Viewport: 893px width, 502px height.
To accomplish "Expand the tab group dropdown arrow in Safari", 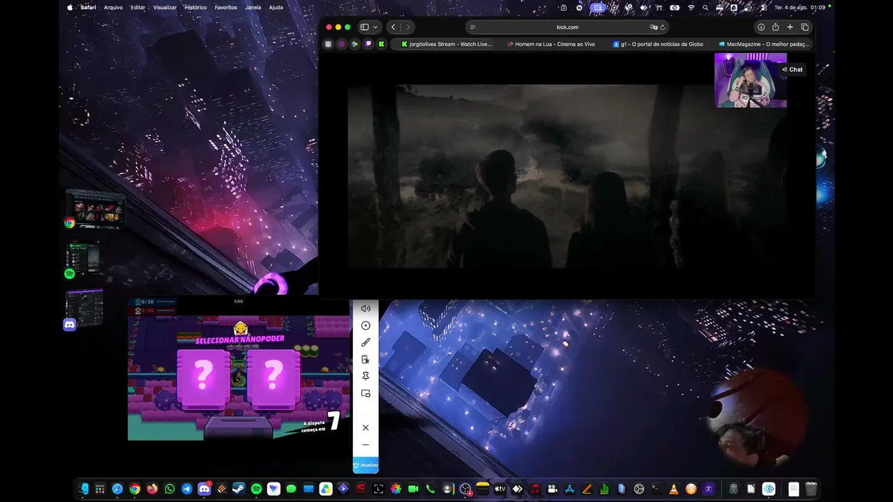I will (x=376, y=27).
